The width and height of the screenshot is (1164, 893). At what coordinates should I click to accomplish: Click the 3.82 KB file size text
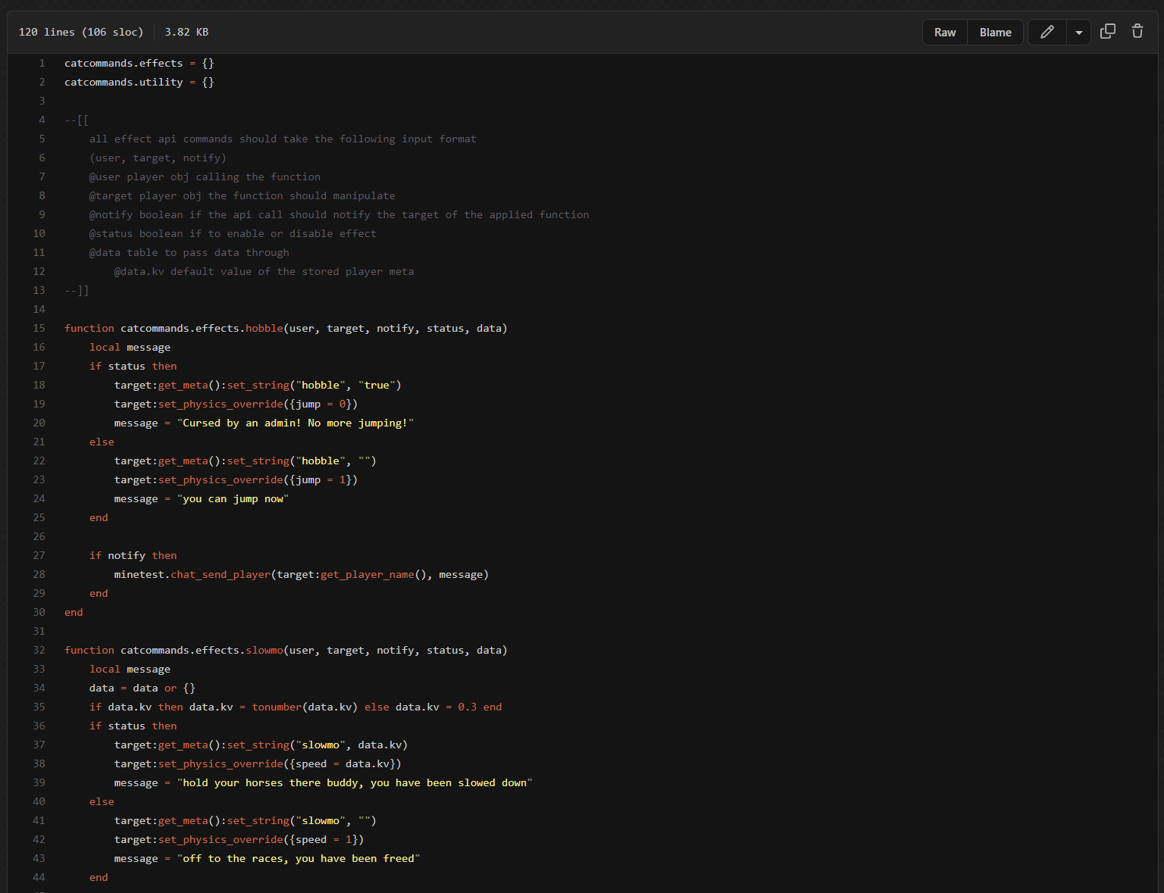click(186, 32)
